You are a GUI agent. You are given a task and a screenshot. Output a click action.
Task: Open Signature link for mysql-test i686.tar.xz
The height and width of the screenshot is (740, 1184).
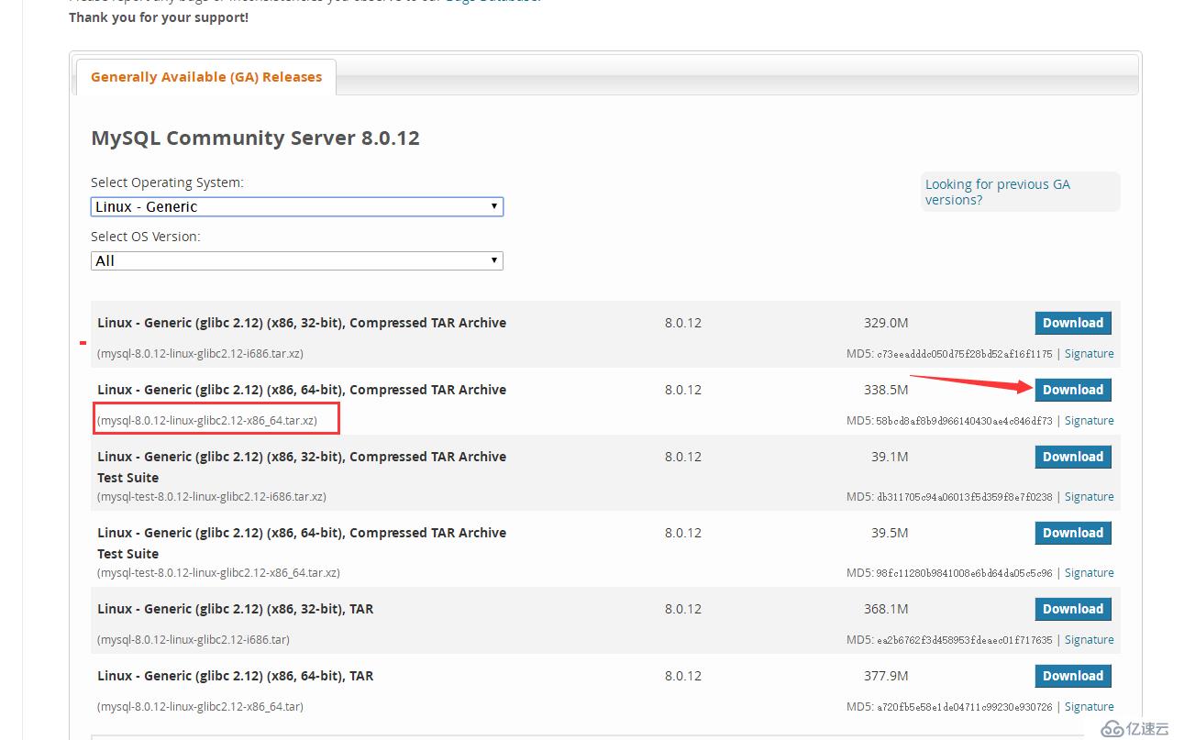pos(1089,496)
